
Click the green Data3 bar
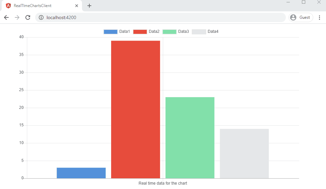(x=190, y=137)
